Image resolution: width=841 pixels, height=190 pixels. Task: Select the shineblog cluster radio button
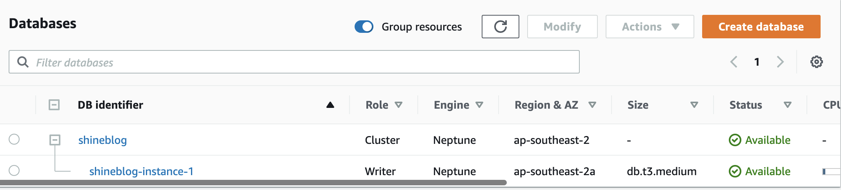click(14, 139)
